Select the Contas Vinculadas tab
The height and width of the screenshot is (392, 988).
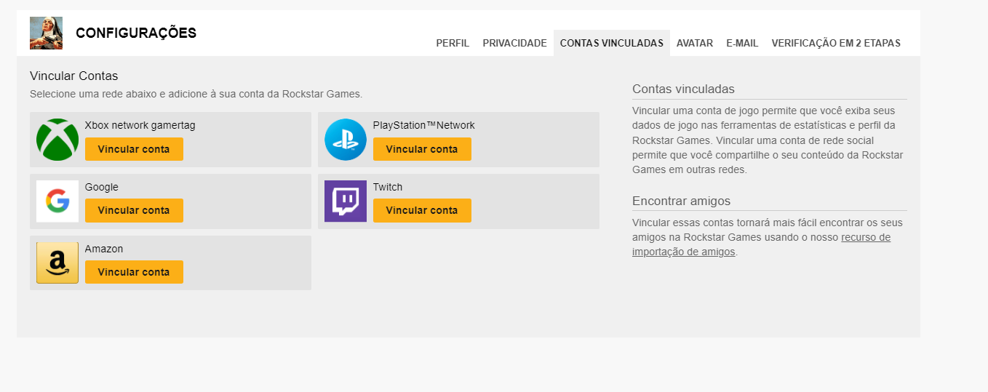(612, 43)
